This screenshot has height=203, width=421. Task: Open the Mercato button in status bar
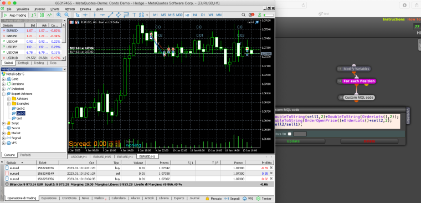point(214,199)
